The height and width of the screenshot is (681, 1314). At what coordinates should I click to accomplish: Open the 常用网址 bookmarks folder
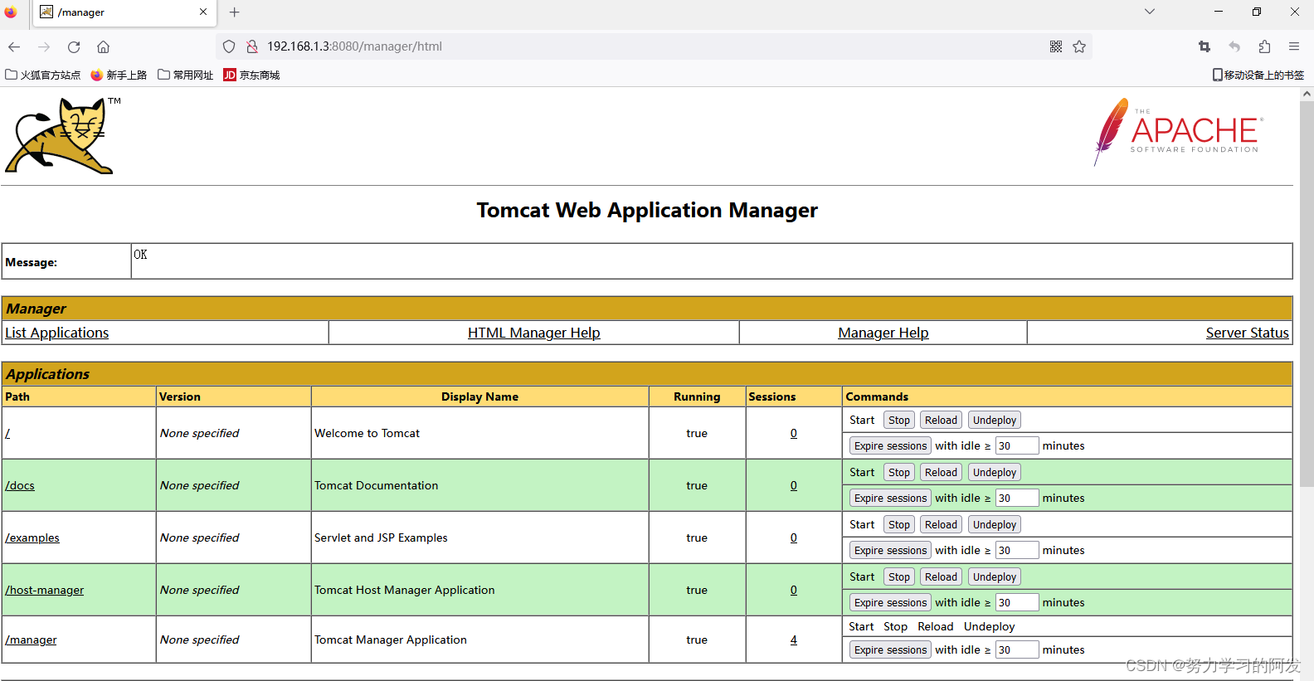(x=186, y=75)
